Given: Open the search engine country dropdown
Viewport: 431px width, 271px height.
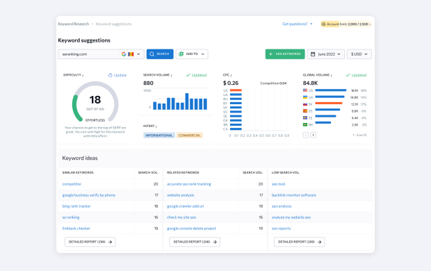Looking at the screenshot, I should pyautogui.click(x=138, y=54).
